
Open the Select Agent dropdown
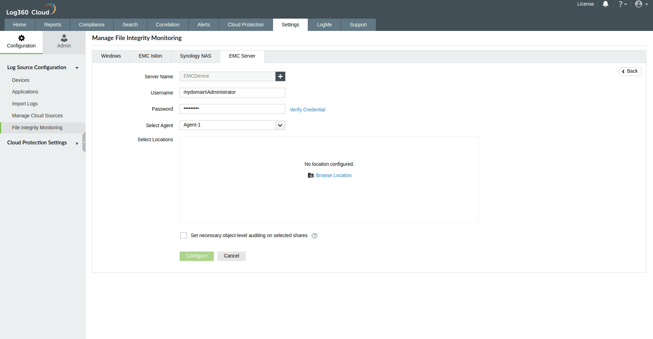pos(280,125)
